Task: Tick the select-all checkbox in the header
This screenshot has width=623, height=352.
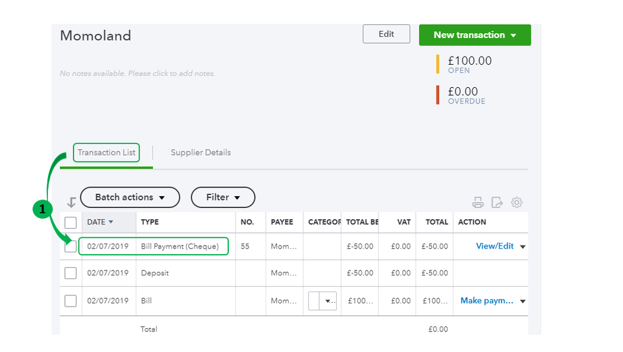Action: [x=70, y=222]
